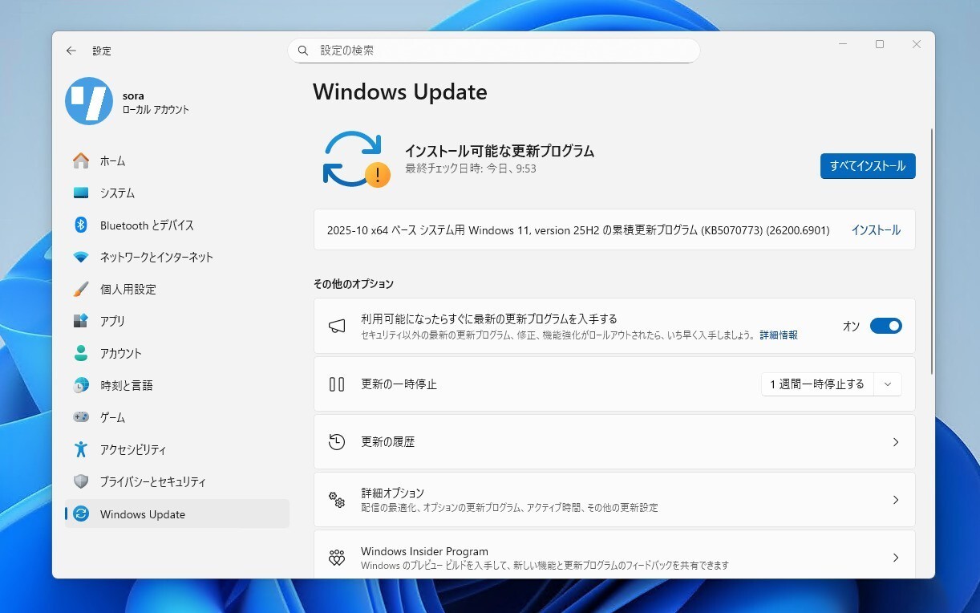Open 個人用設定 paintbrush icon

[81, 290]
